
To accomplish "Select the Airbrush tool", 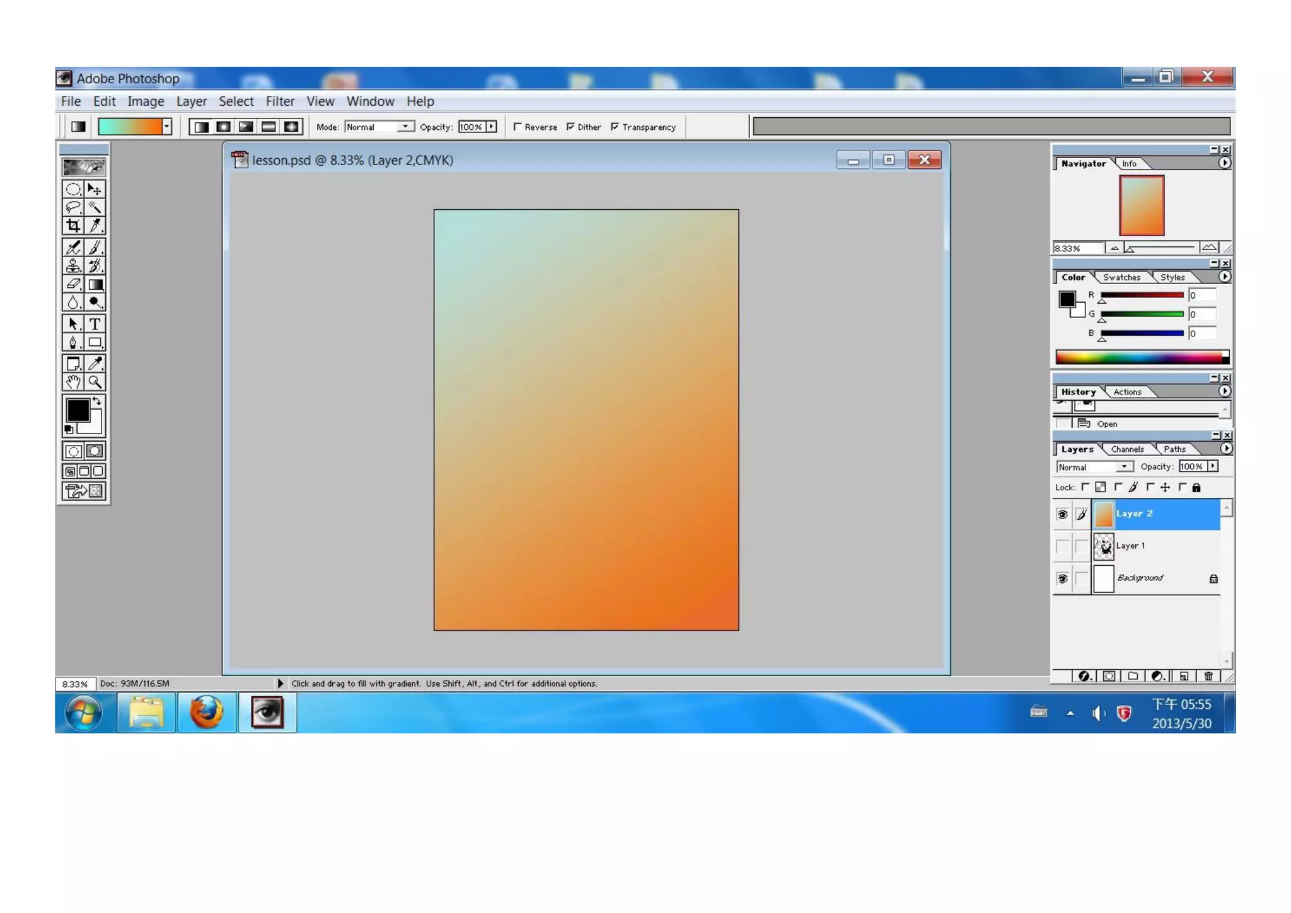I will tap(73, 248).
